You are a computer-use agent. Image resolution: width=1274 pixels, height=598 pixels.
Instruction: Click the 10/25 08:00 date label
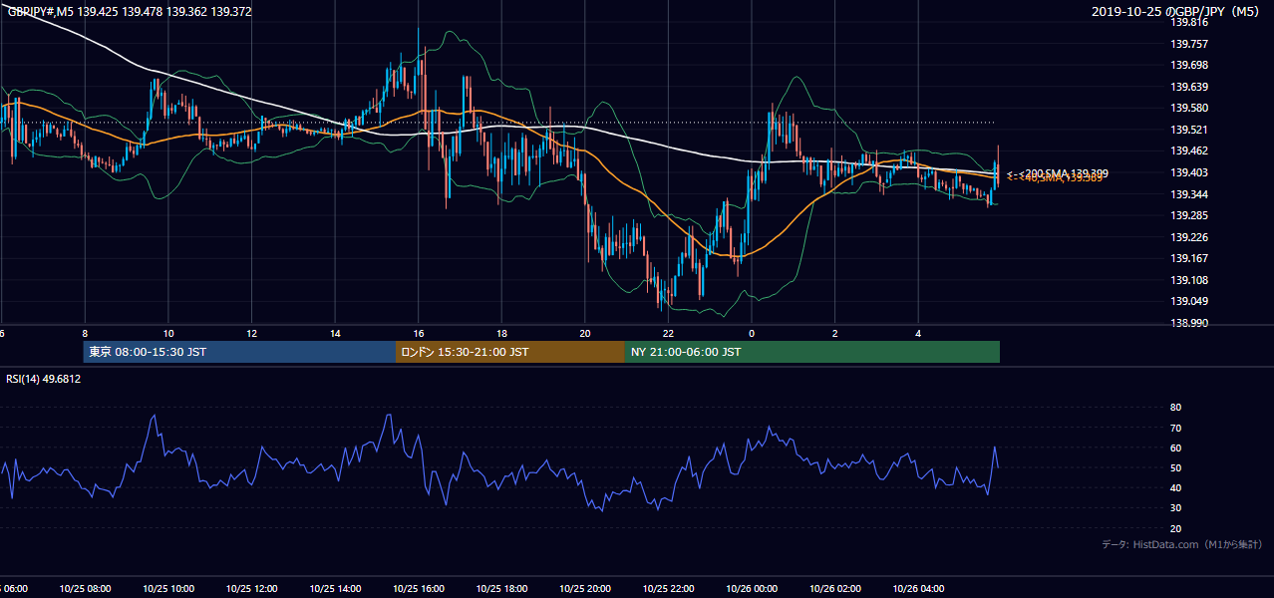(84, 588)
